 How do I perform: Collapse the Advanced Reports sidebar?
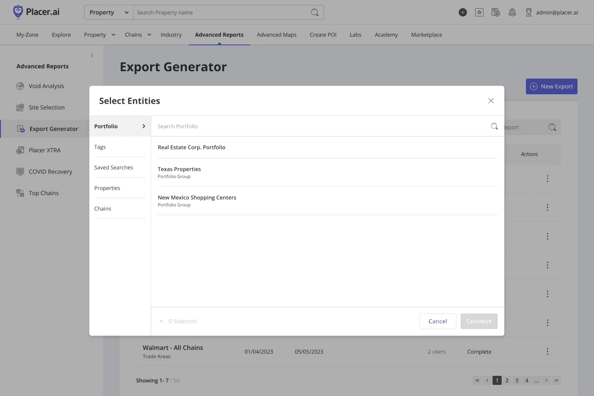[x=92, y=55]
